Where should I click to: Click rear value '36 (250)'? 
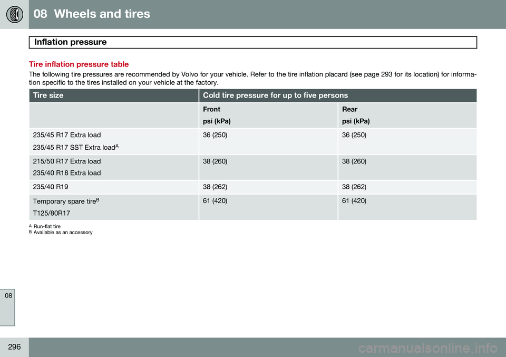pos(354,135)
